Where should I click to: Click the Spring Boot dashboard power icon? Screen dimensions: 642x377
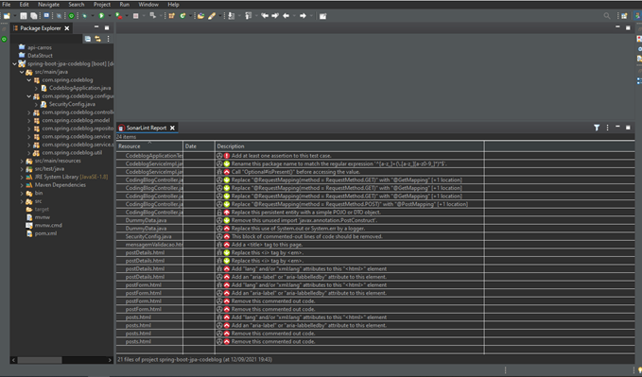(71, 16)
